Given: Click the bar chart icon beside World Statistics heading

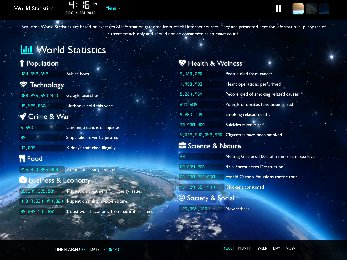Looking at the screenshot, I should click(27, 49).
